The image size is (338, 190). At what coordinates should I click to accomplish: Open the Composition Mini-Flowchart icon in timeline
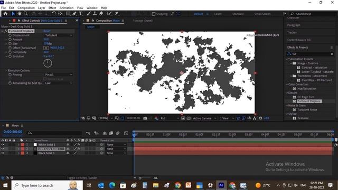[x=88, y=134]
